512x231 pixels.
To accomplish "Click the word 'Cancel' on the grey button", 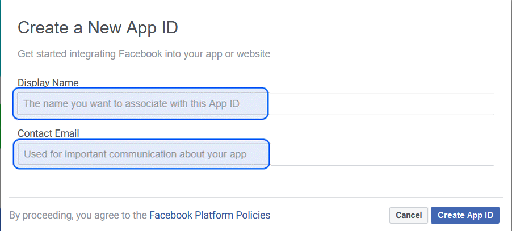I will pos(409,215).
